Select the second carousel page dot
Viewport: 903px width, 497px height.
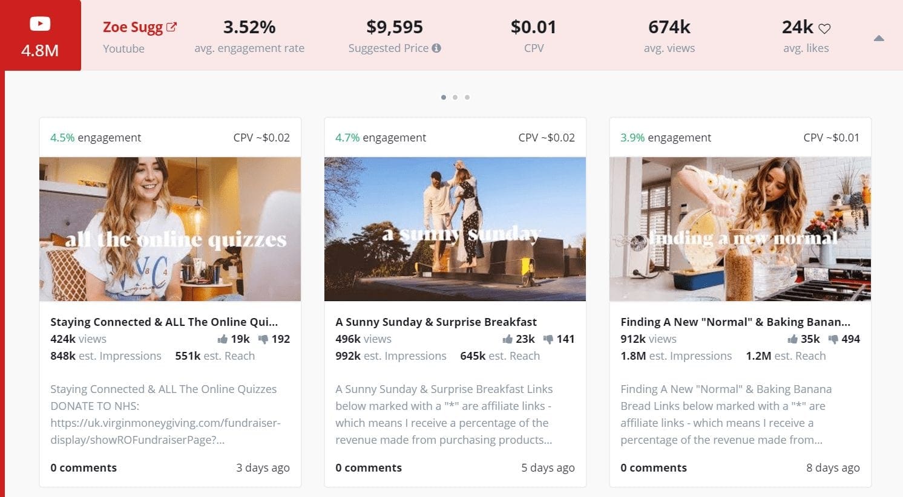[x=455, y=97]
